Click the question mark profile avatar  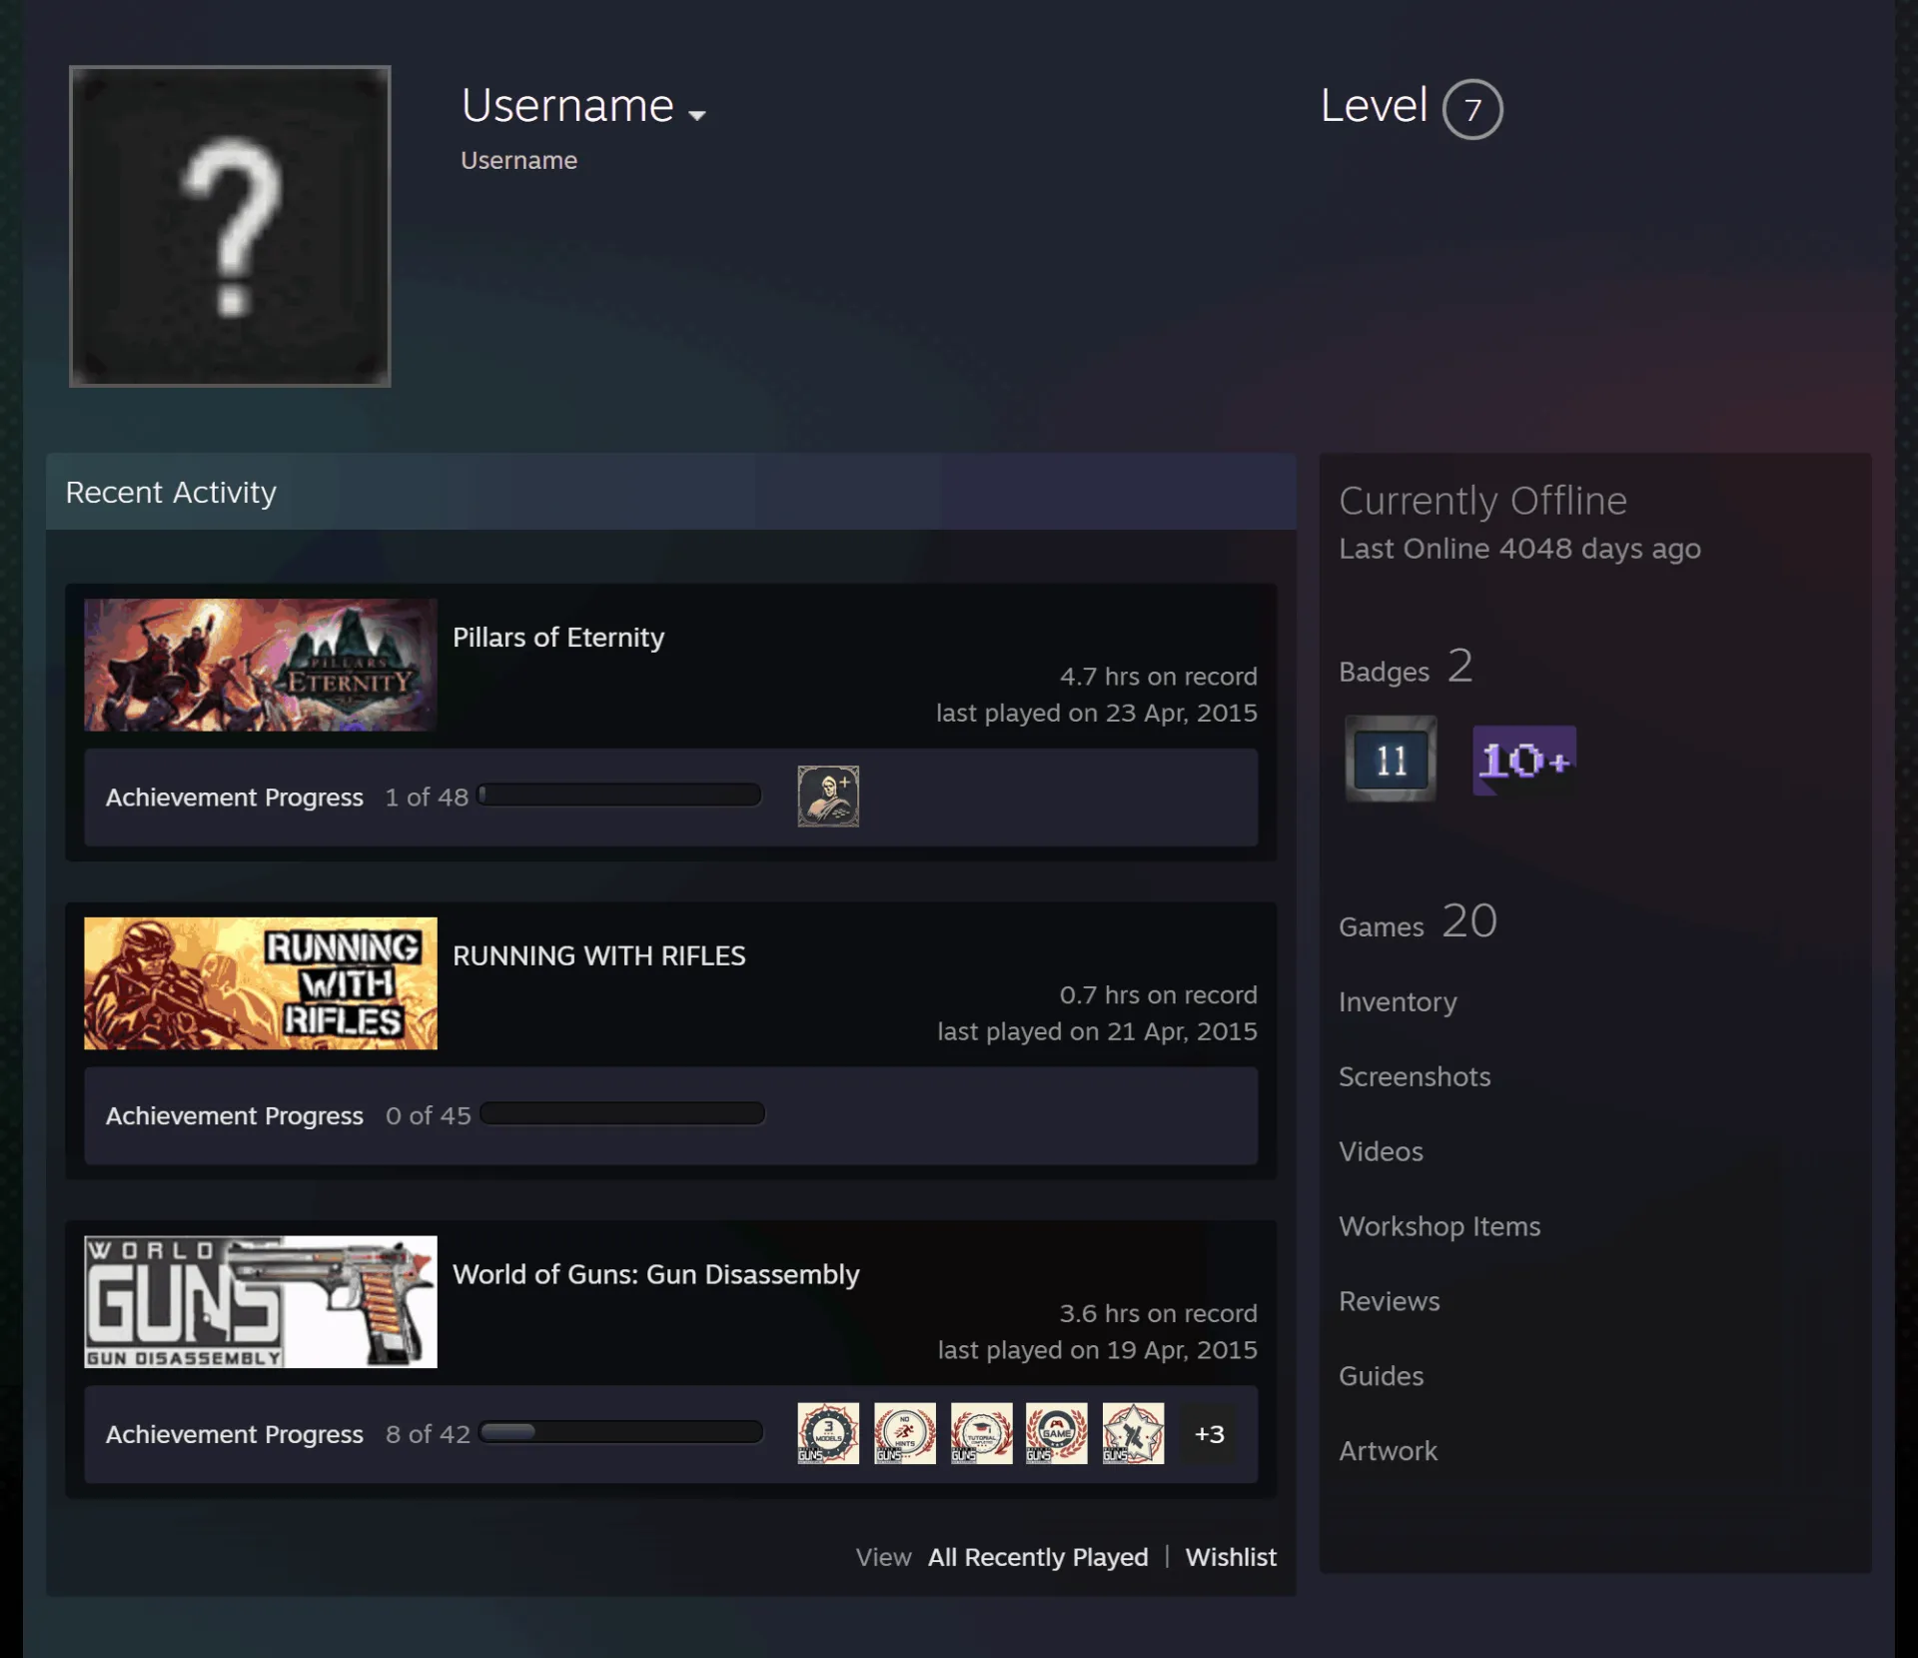point(230,226)
